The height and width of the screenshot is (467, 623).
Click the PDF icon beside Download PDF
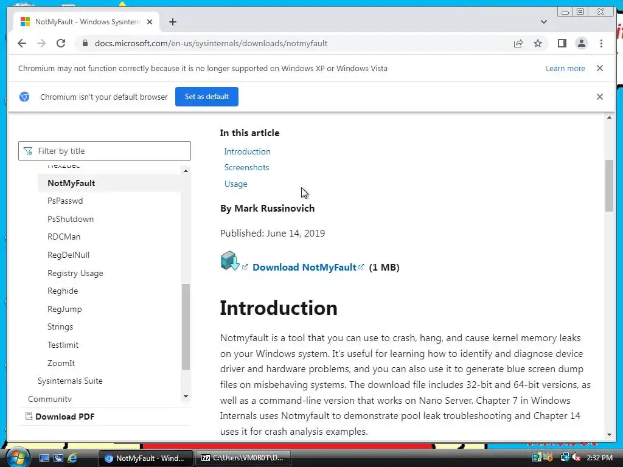pos(29,416)
